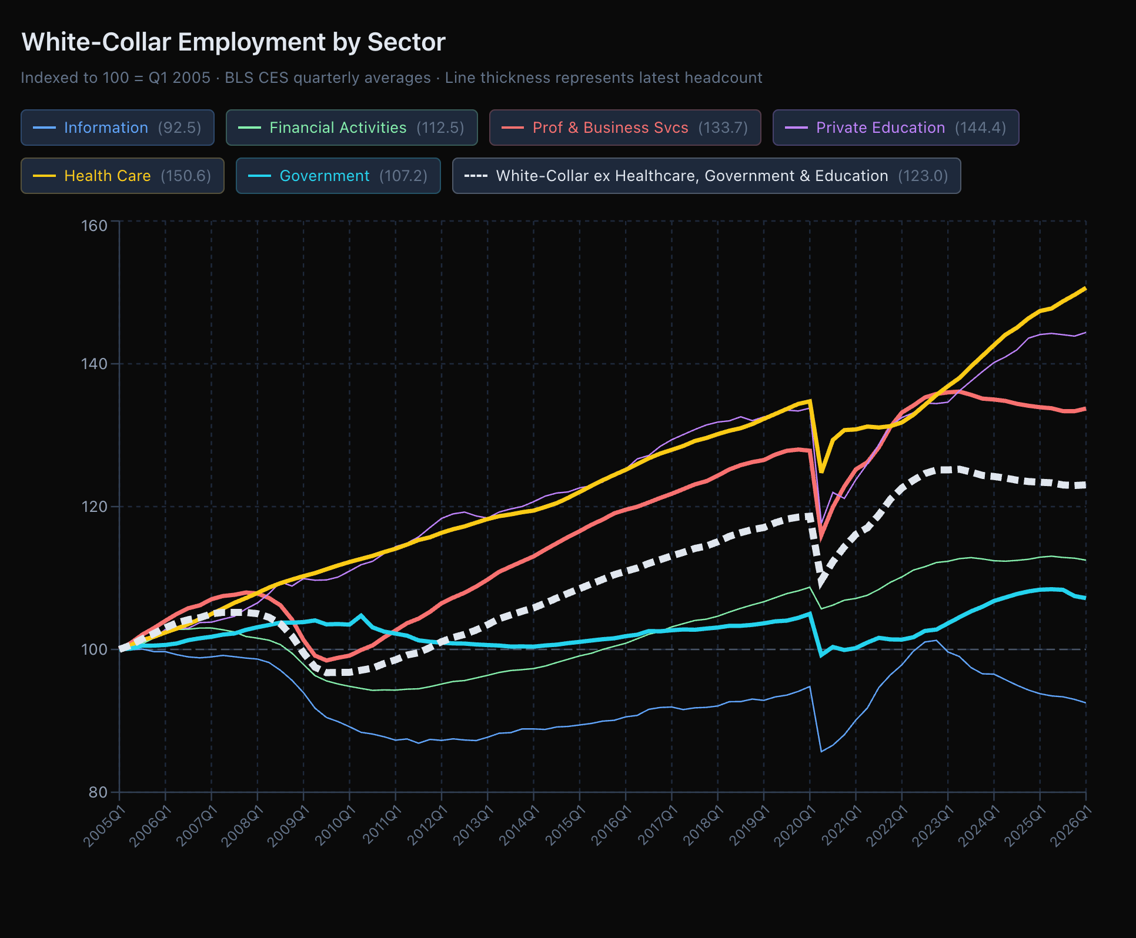
Task: Toggle the Information series legend chip
Action: pos(118,128)
